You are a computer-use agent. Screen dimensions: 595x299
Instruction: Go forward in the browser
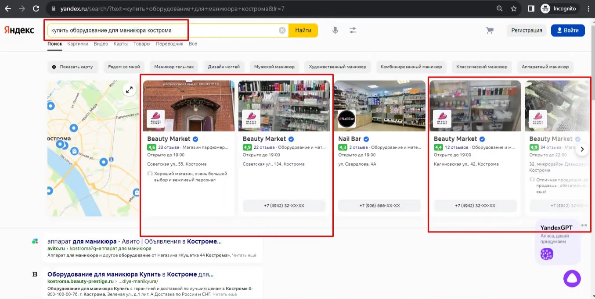[x=22, y=8]
